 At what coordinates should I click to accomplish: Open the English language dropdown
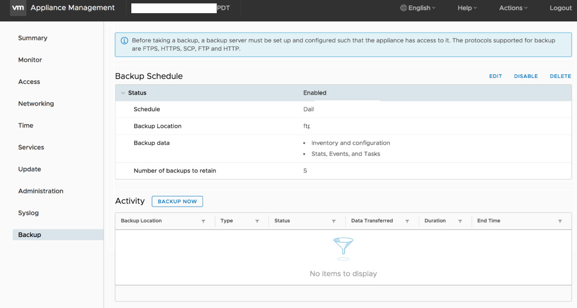[417, 8]
